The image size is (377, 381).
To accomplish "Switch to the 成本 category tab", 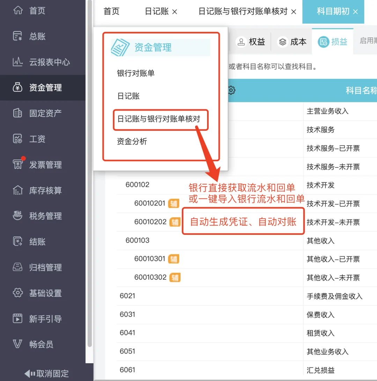I will click(291, 42).
